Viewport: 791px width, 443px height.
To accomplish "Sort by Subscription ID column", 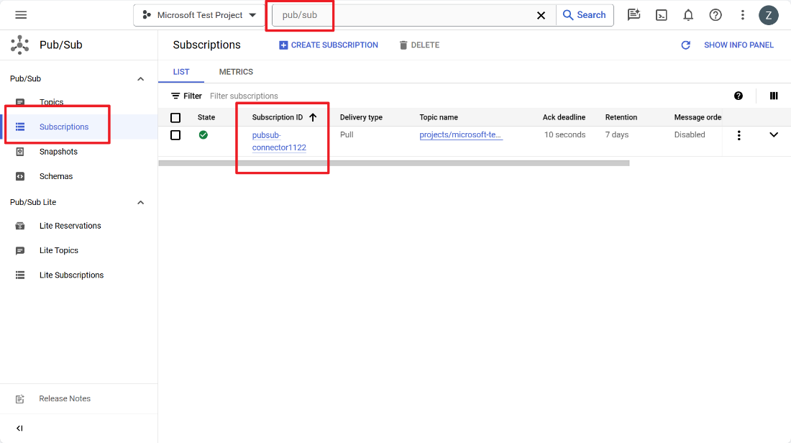I will 278,117.
